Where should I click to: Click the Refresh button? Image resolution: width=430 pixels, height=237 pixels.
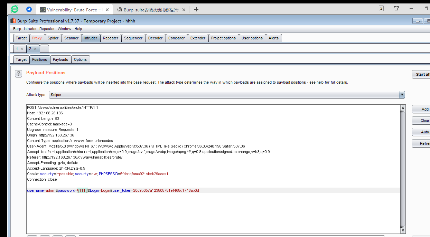pos(421,143)
